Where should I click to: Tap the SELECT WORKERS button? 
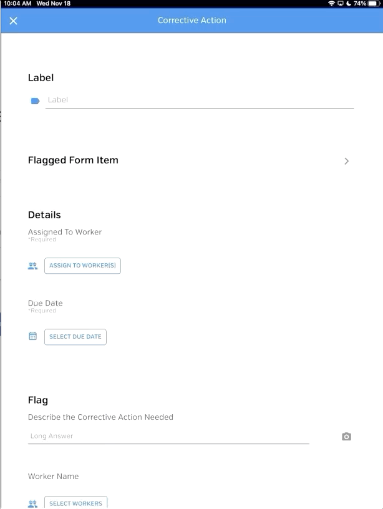coord(76,503)
